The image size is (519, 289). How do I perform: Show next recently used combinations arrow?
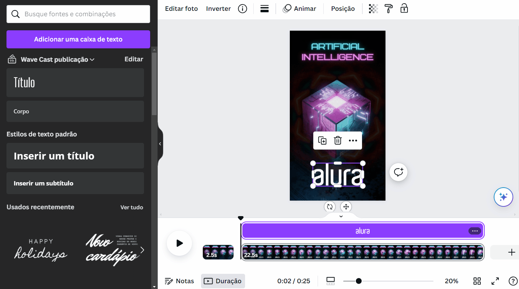142,250
